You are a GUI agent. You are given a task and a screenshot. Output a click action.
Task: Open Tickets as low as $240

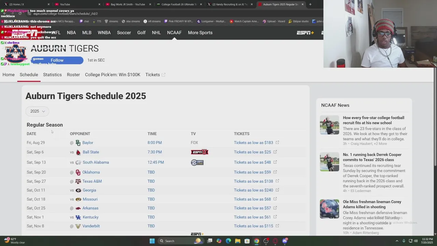253,190
